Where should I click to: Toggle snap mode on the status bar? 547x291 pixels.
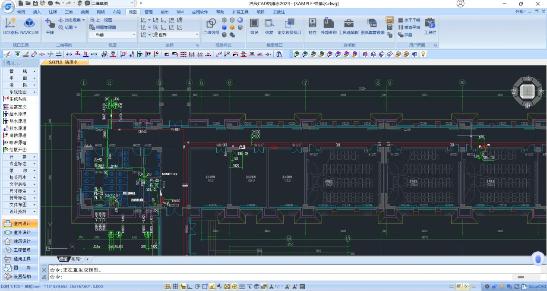[x=168, y=286]
